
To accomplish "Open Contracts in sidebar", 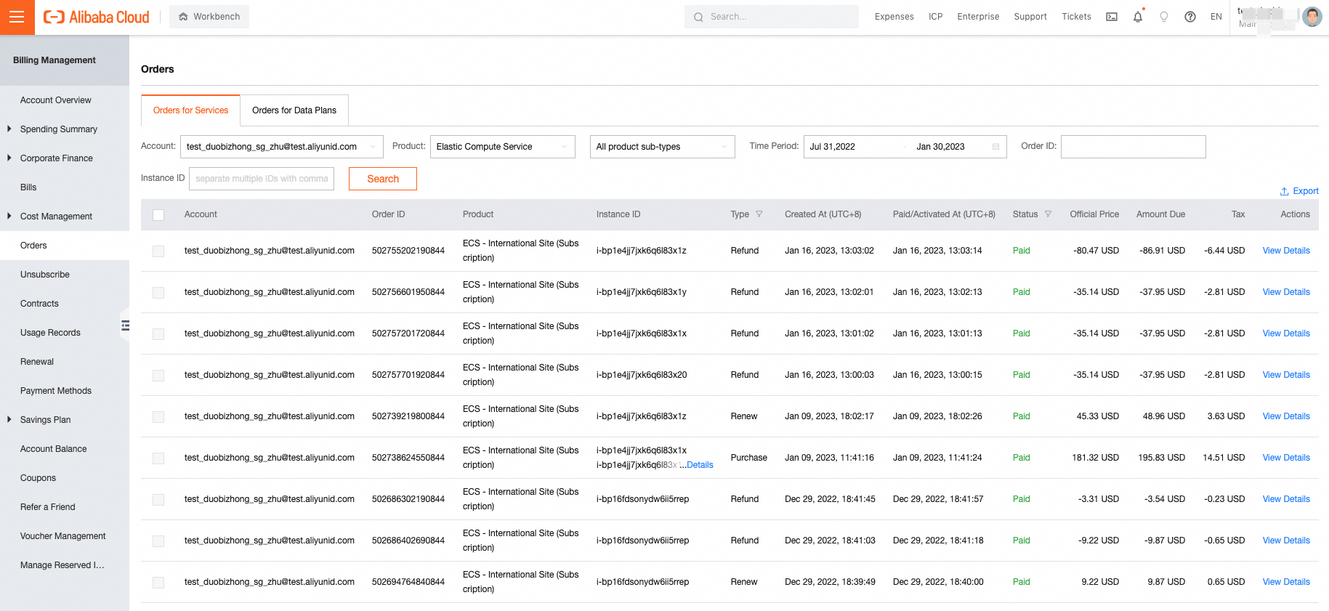I will click(x=39, y=304).
